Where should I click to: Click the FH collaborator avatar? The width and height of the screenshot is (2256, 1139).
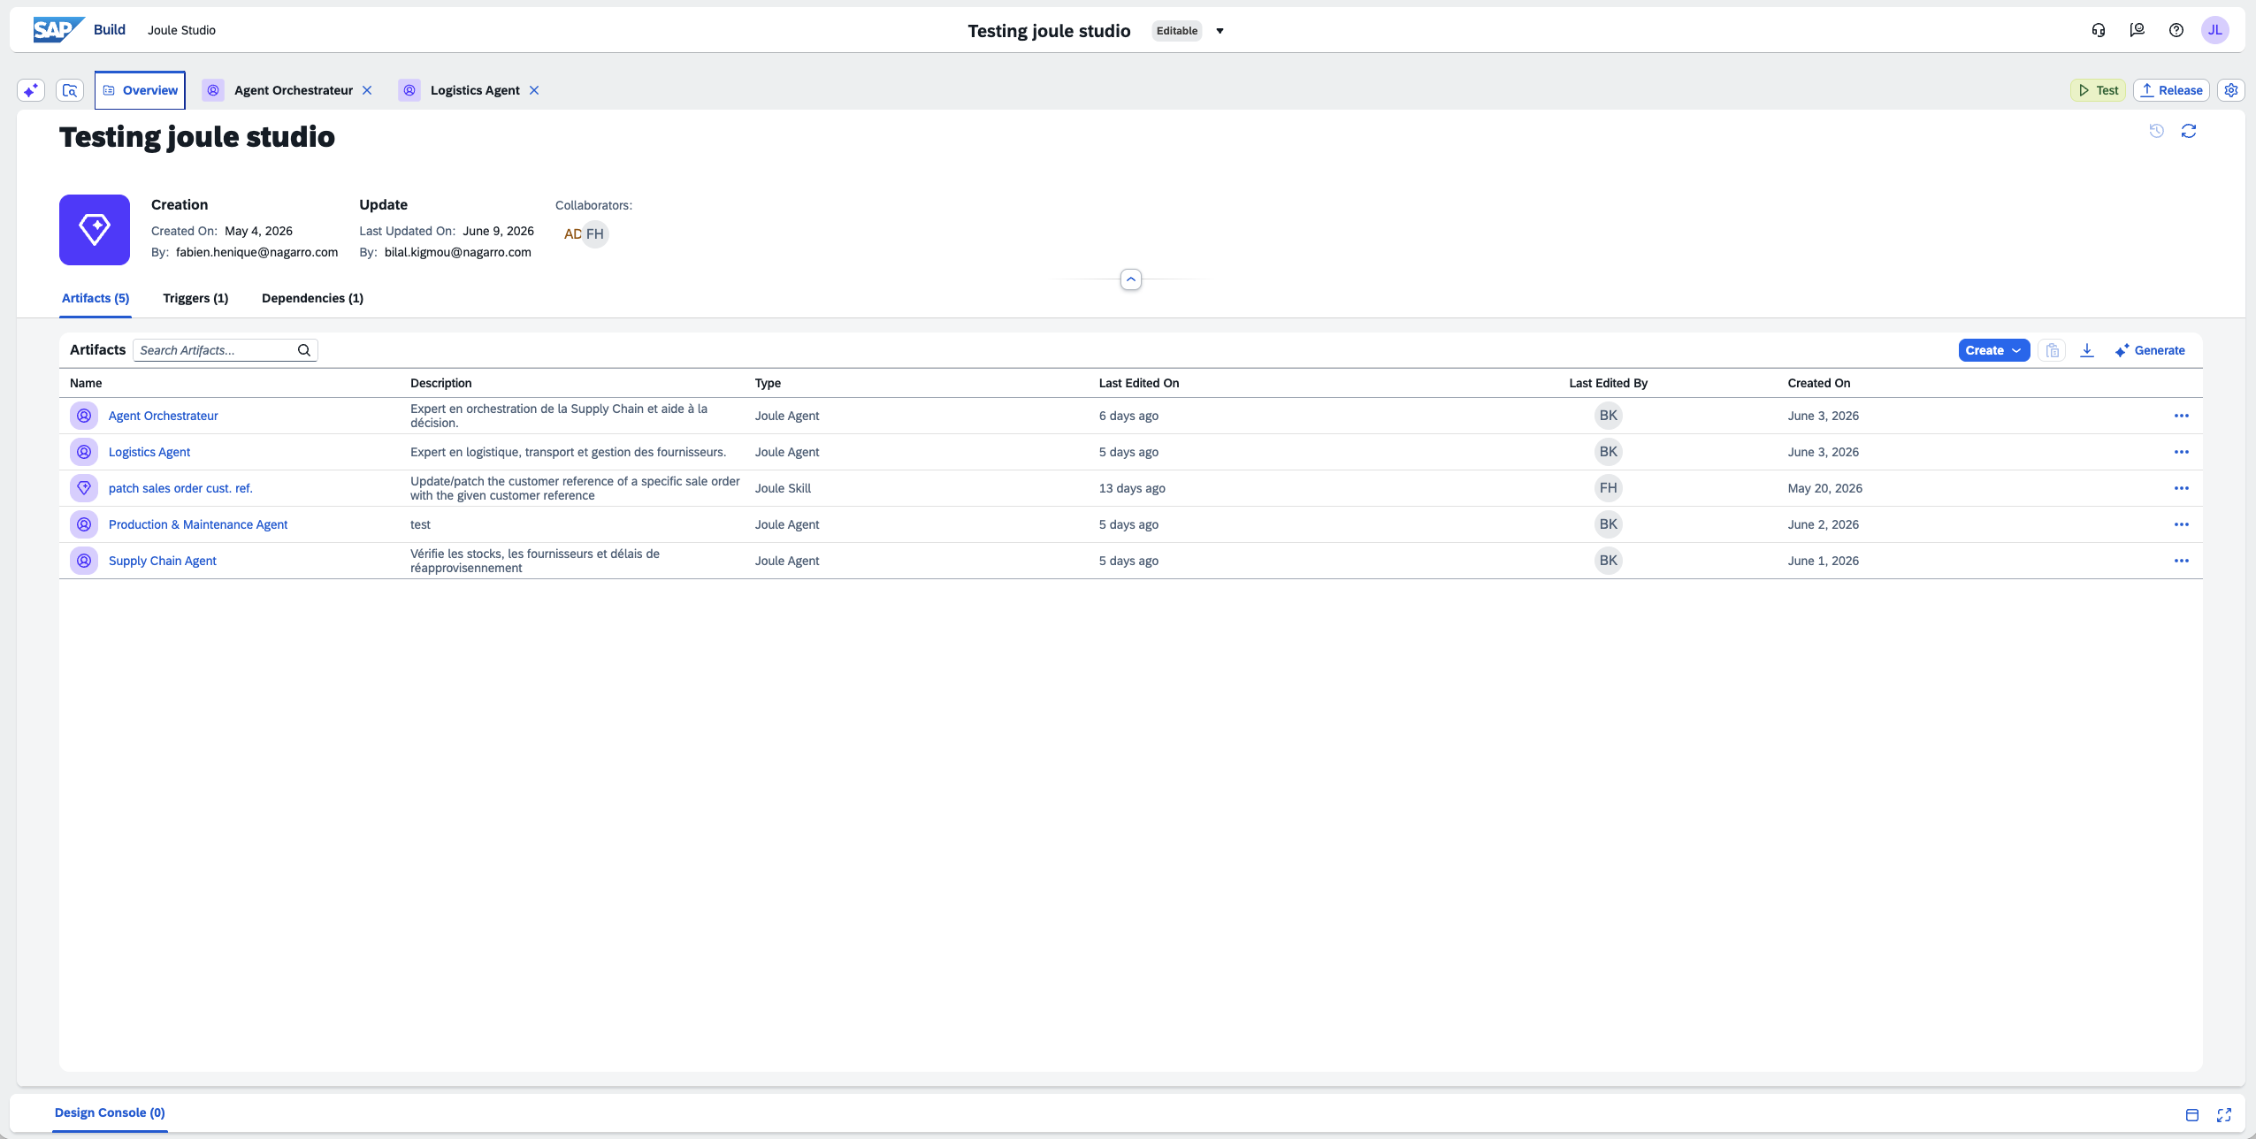[595, 234]
